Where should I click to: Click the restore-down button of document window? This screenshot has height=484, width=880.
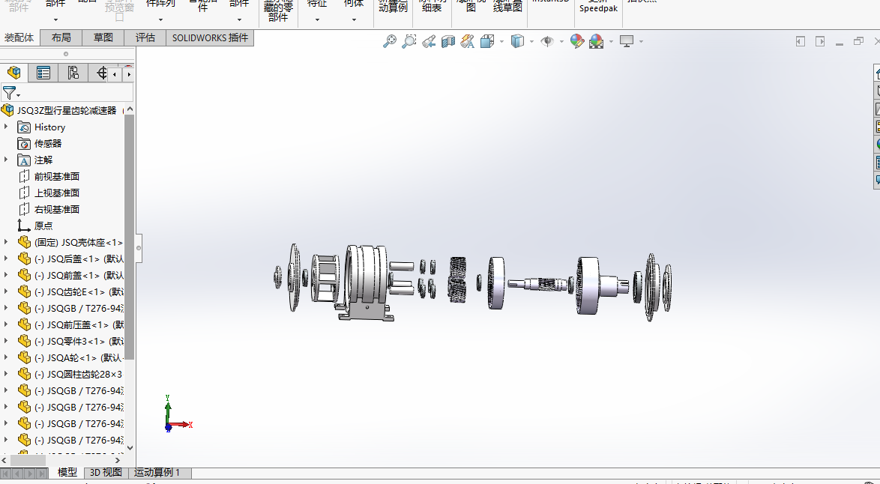(858, 41)
